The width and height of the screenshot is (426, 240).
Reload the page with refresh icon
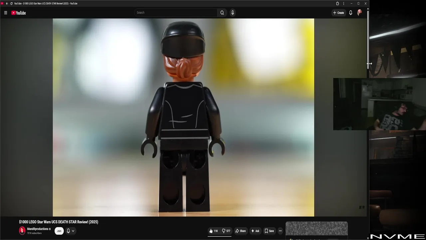point(11,3)
